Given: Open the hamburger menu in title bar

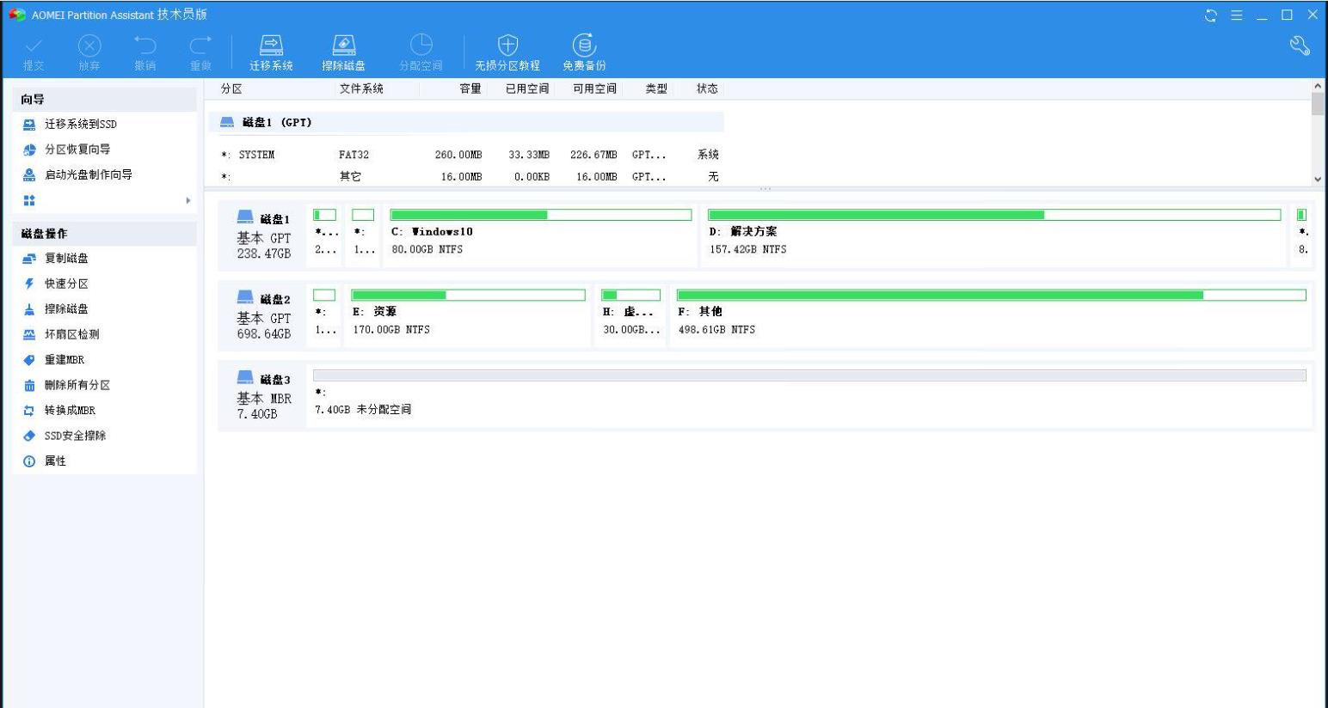Looking at the screenshot, I should [1236, 15].
